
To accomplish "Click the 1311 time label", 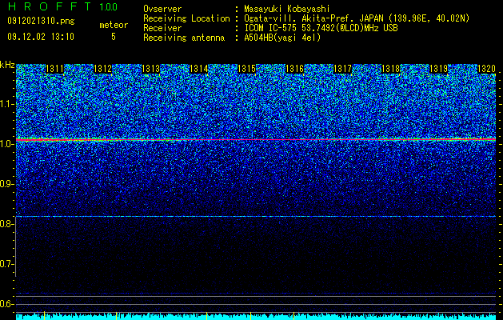I will pyautogui.click(x=54, y=69).
